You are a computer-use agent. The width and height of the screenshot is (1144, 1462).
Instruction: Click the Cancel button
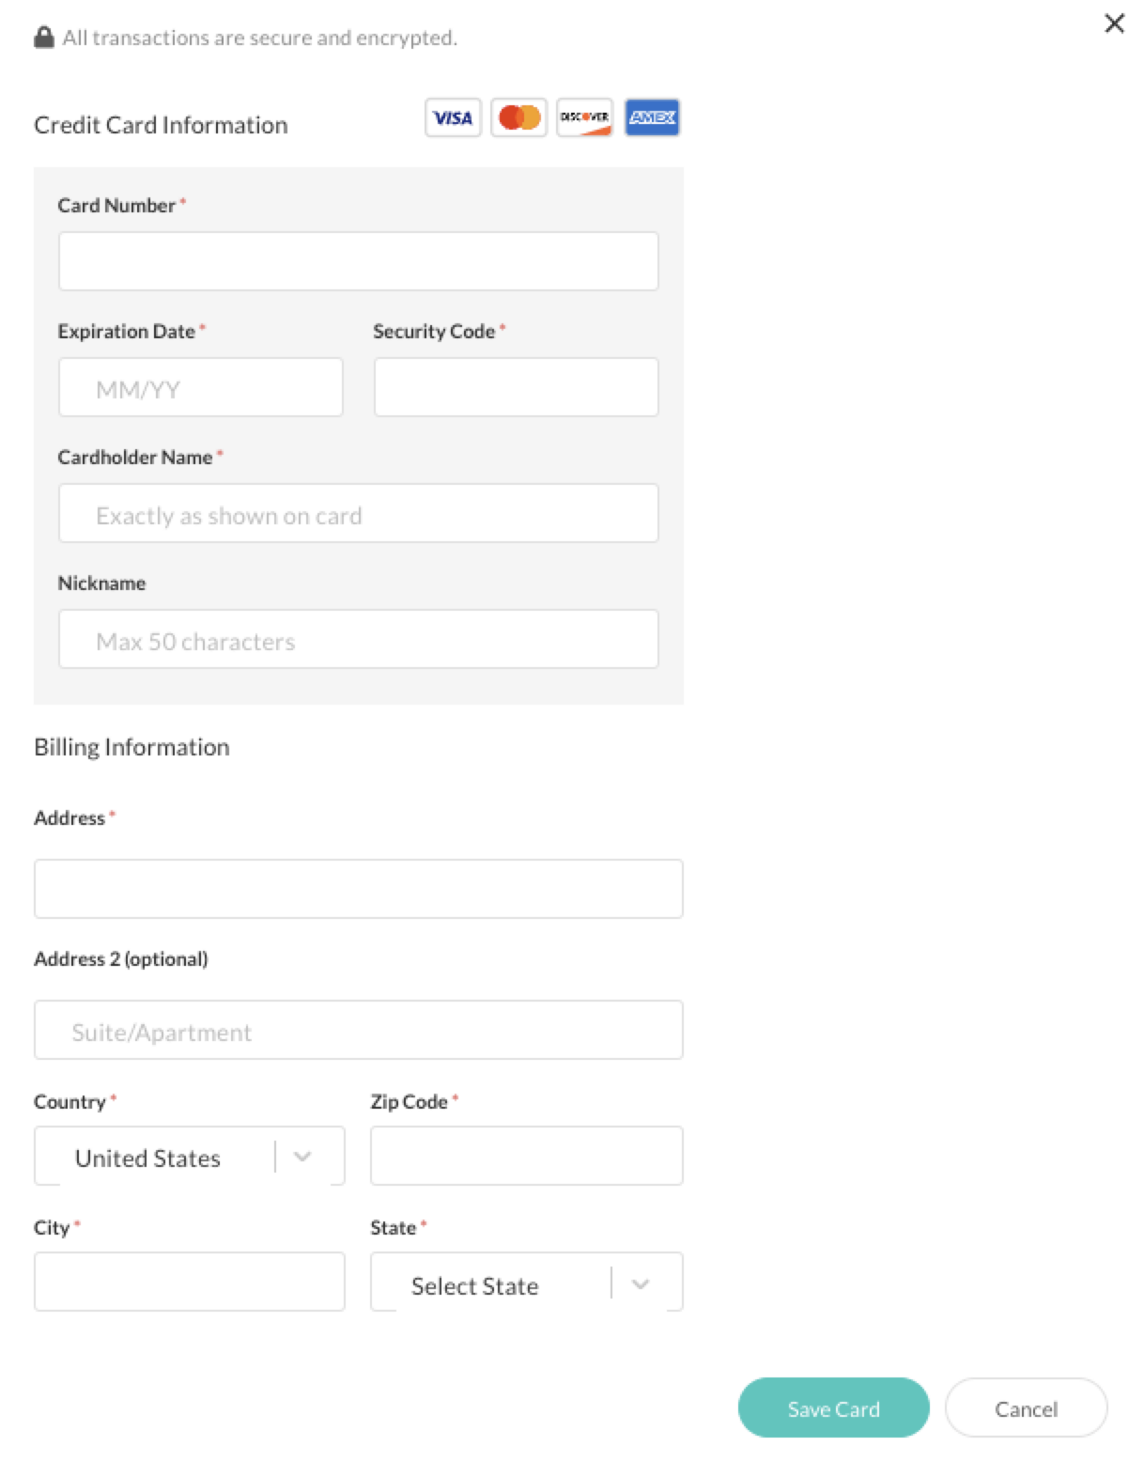[1025, 1408]
